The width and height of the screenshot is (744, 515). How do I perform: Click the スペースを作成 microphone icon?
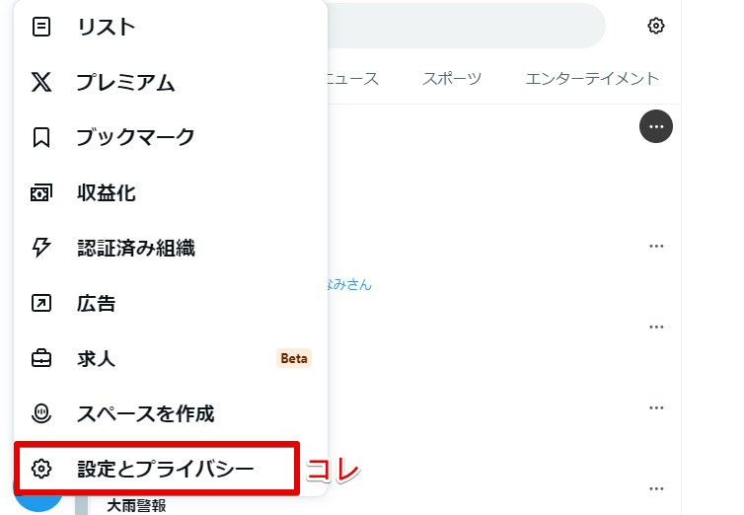coord(41,413)
